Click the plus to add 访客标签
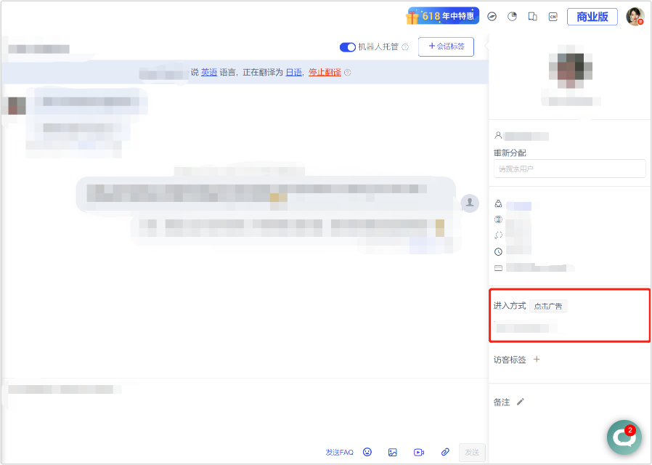 tap(536, 359)
